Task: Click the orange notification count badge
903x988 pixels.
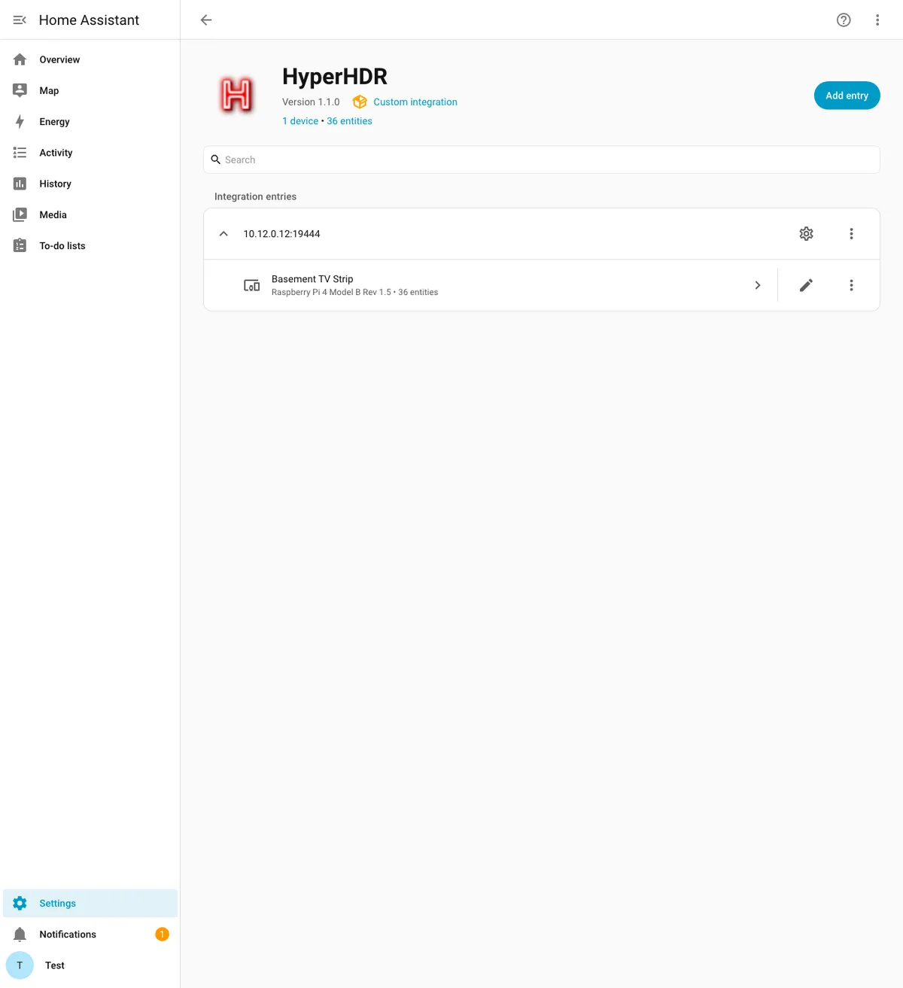Action: [x=162, y=935]
